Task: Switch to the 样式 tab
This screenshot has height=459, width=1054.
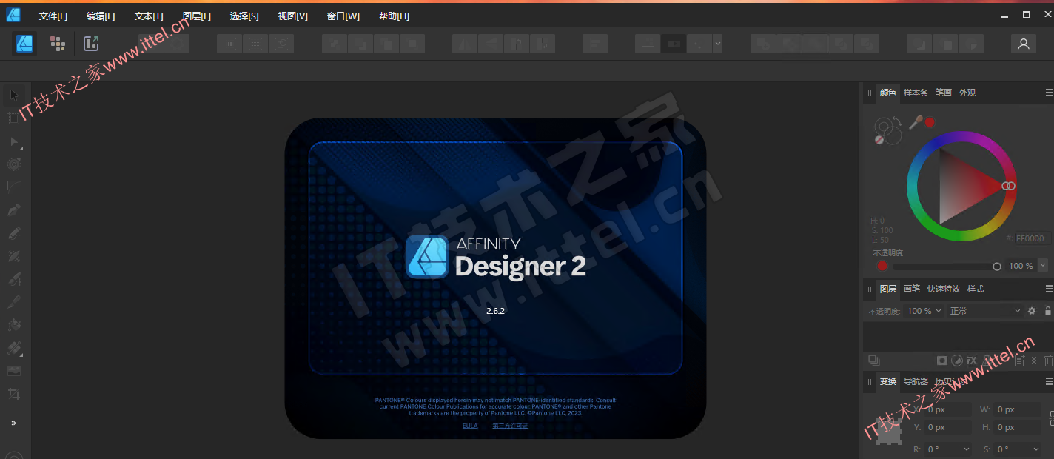Action: tap(976, 289)
